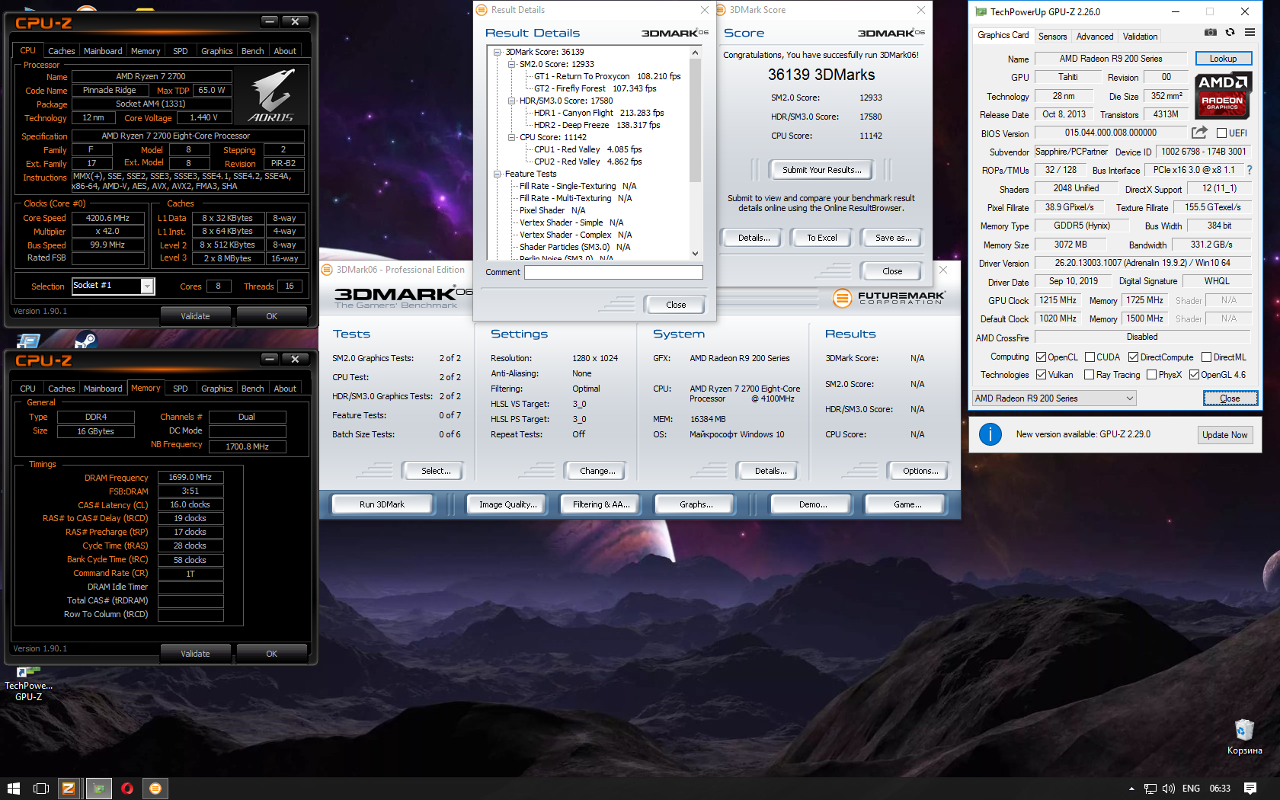
Task: Open SPD tab in the CPU-Z memory window
Action: coord(180,389)
